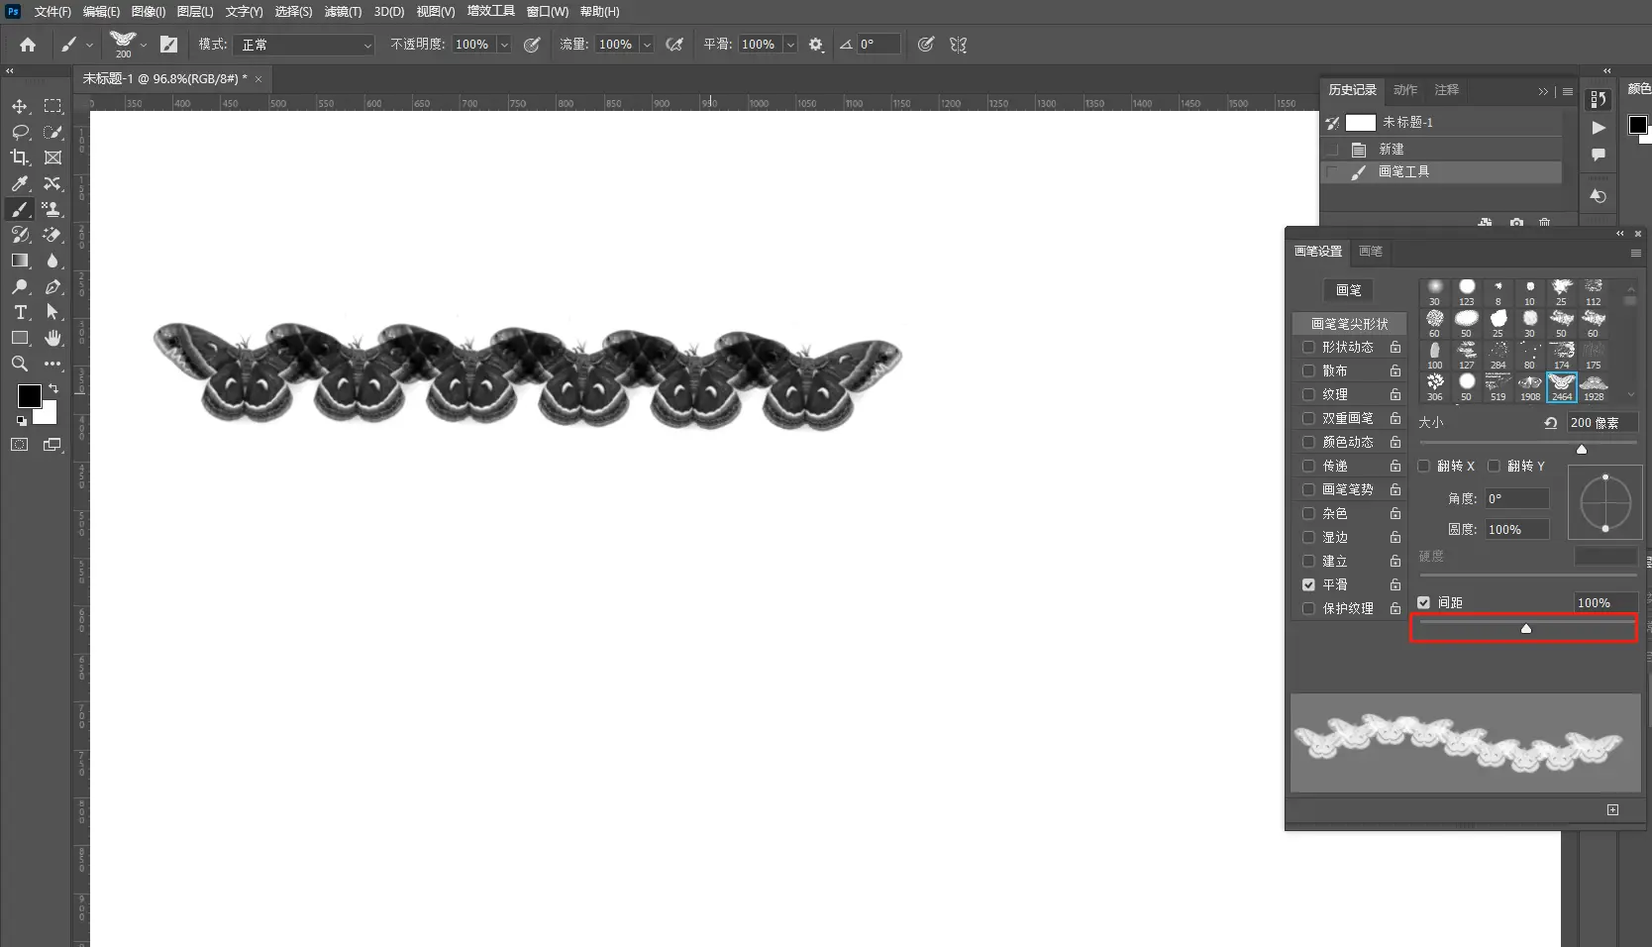The image size is (1652, 947).
Task: Enable the 形状动态 checkbox
Action: (x=1308, y=347)
